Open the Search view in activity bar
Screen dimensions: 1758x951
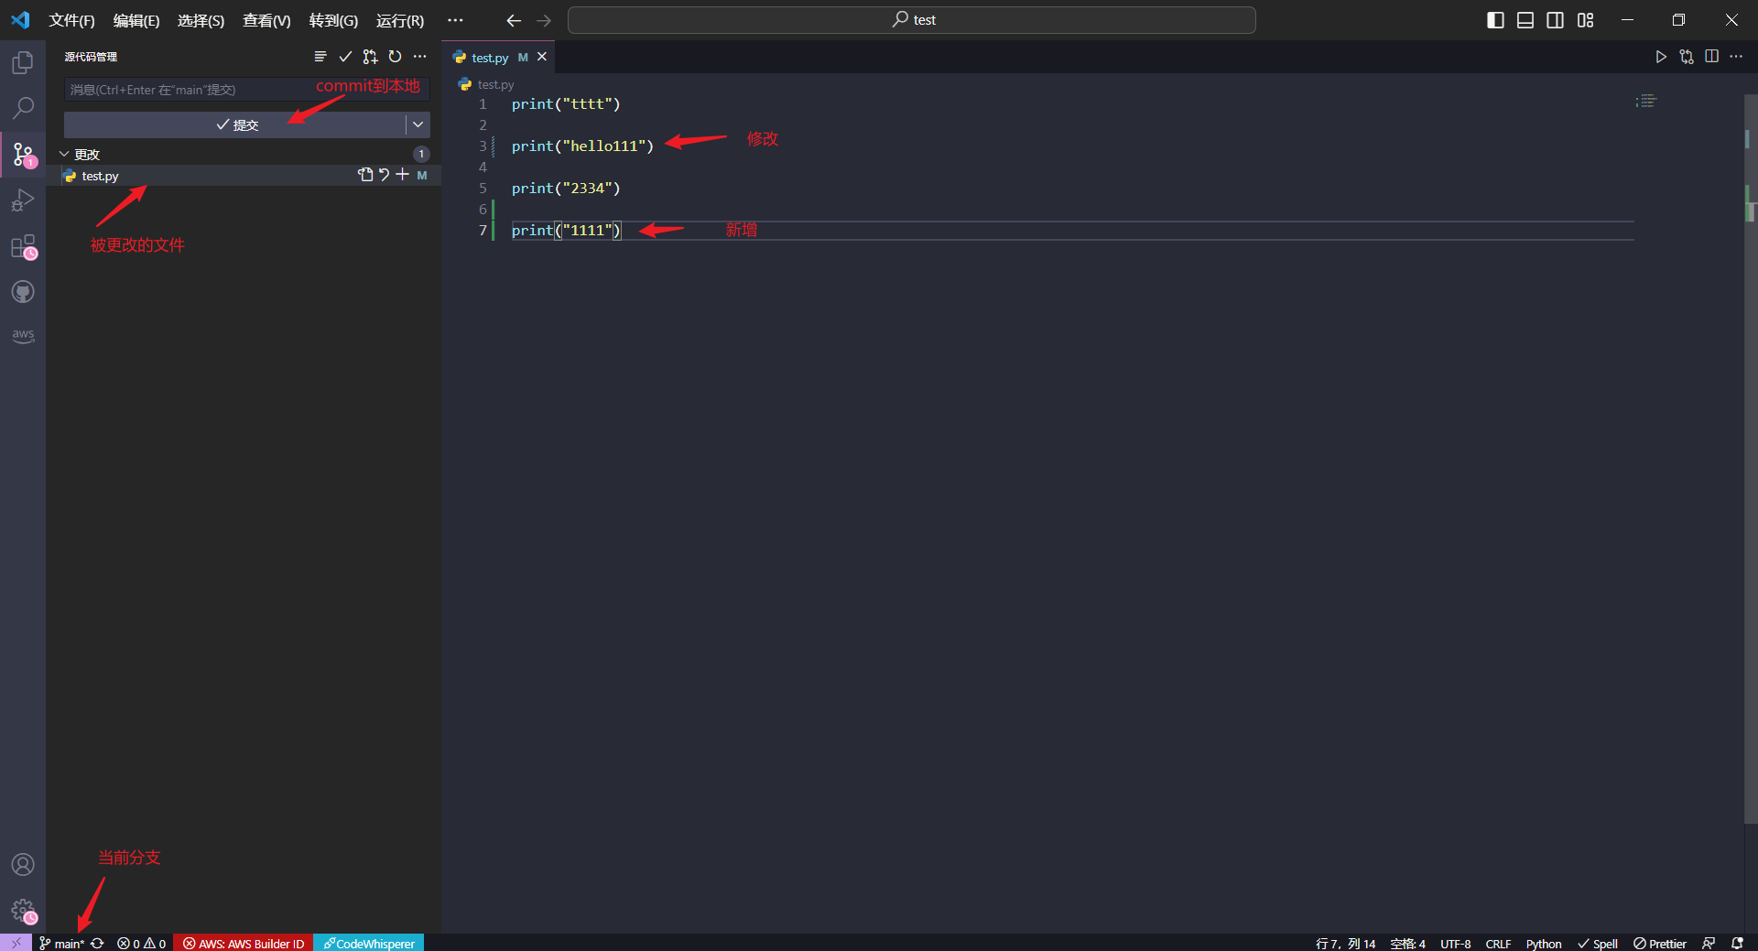click(23, 108)
